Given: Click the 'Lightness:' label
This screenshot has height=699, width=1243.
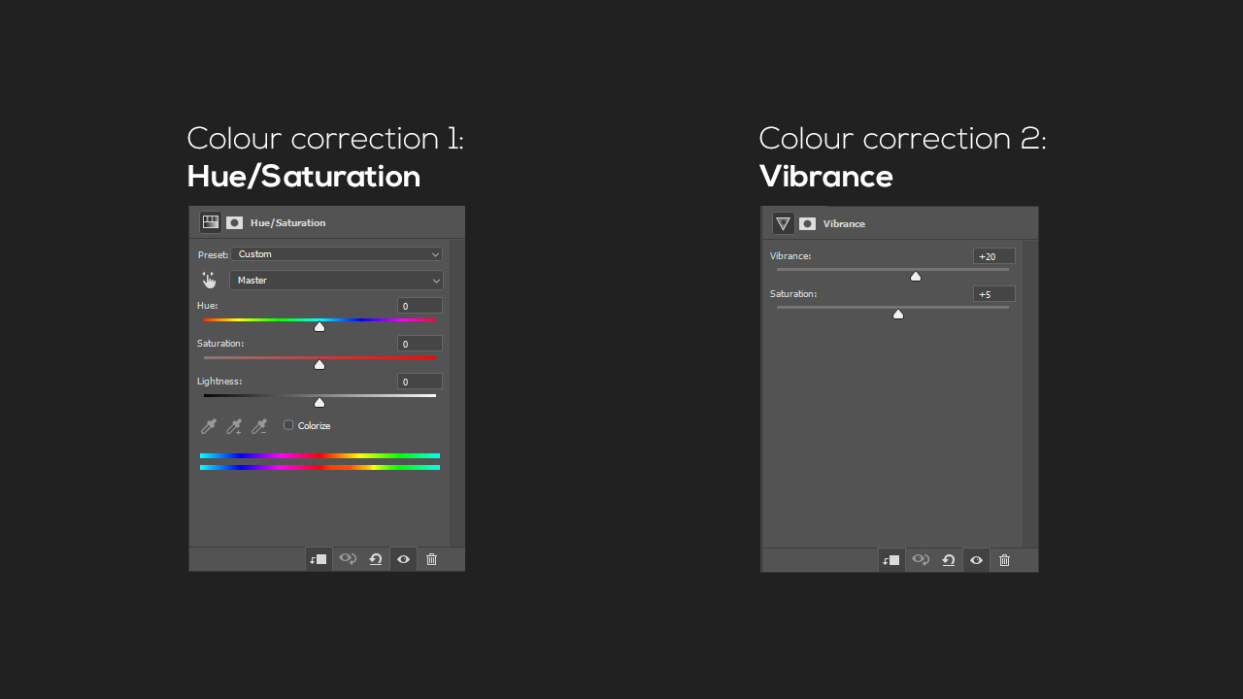Looking at the screenshot, I should [219, 381].
